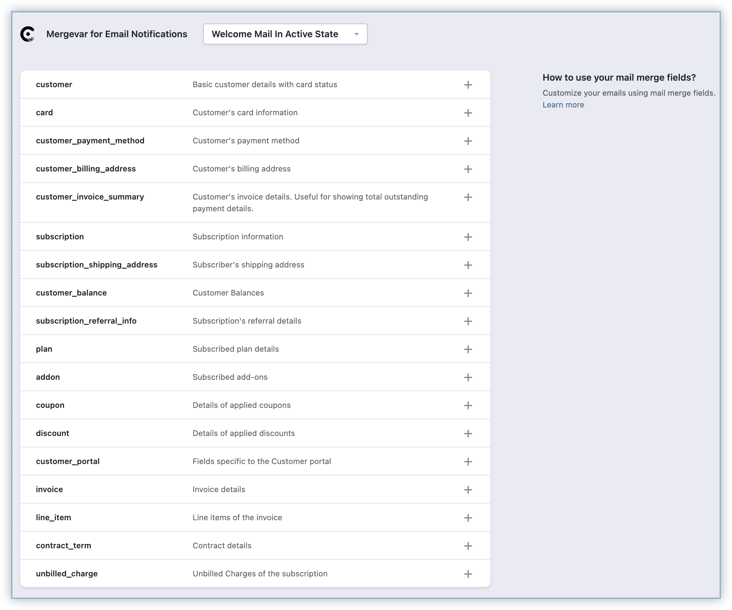Viewport: 732px width, 610px height.
Task: Click the discount row name
Action: tap(52, 433)
